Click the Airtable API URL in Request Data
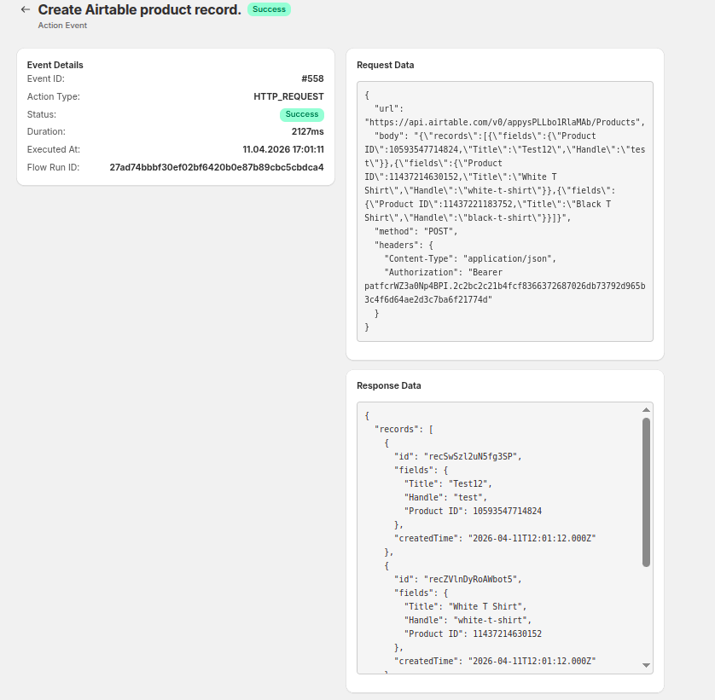Image resolution: width=715 pixels, height=700 pixels. pos(504,122)
